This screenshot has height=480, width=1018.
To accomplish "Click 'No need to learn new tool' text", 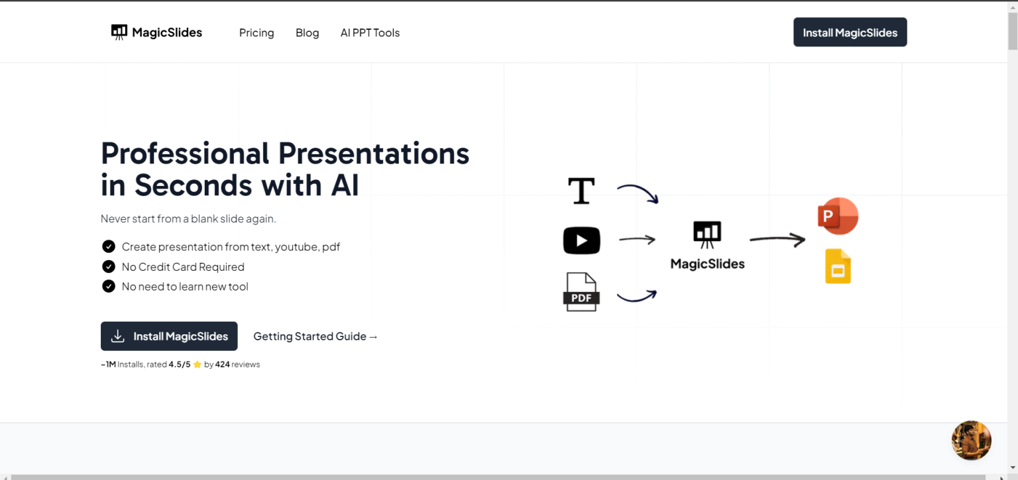I will pos(185,287).
